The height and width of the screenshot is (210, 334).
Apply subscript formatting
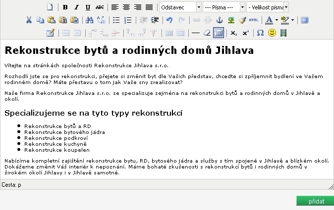234,33
